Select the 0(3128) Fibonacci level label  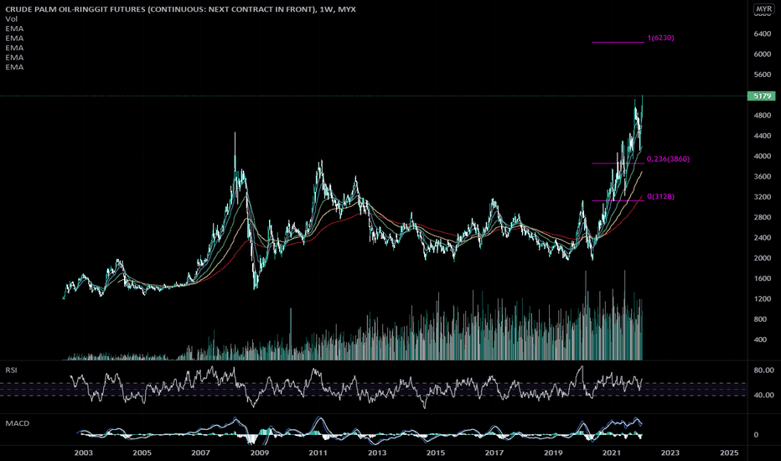click(x=660, y=196)
